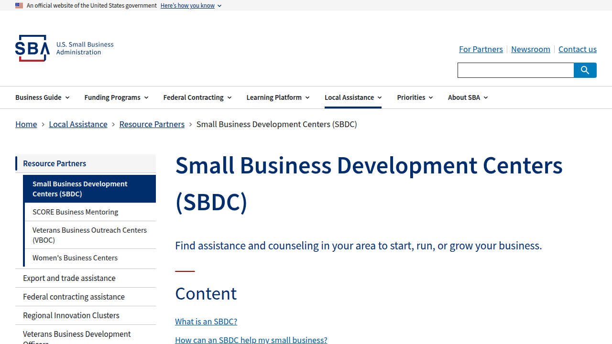The image size is (612, 344).
Task: Go to Home via the breadcrumb
Action: [x=26, y=124]
